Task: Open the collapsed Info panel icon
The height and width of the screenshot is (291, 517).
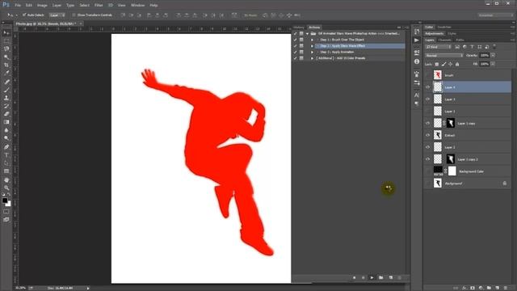Action: coord(417,61)
